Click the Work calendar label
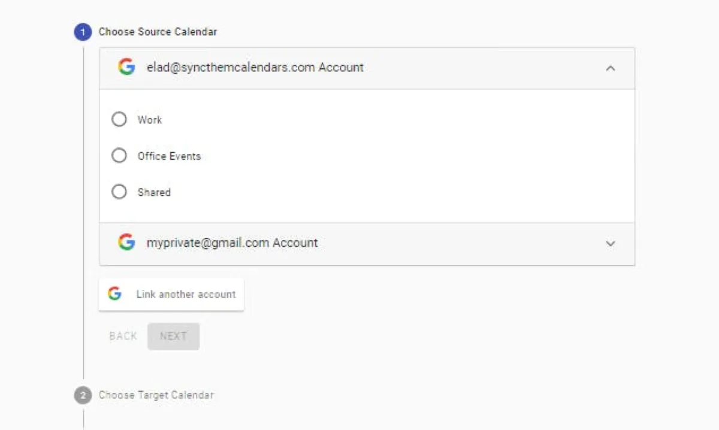The width and height of the screenshot is (719, 430). click(x=150, y=120)
